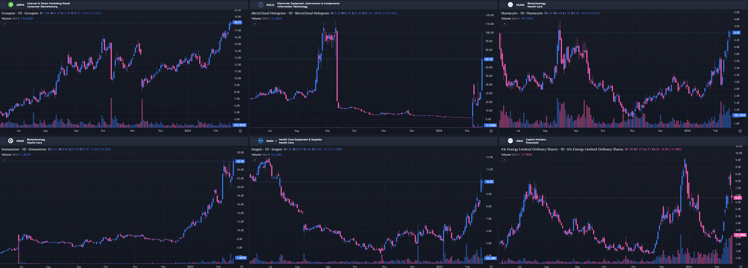Click the 676.856K volume label on Groupon axis
748x268 pixels.
click(240, 125)
